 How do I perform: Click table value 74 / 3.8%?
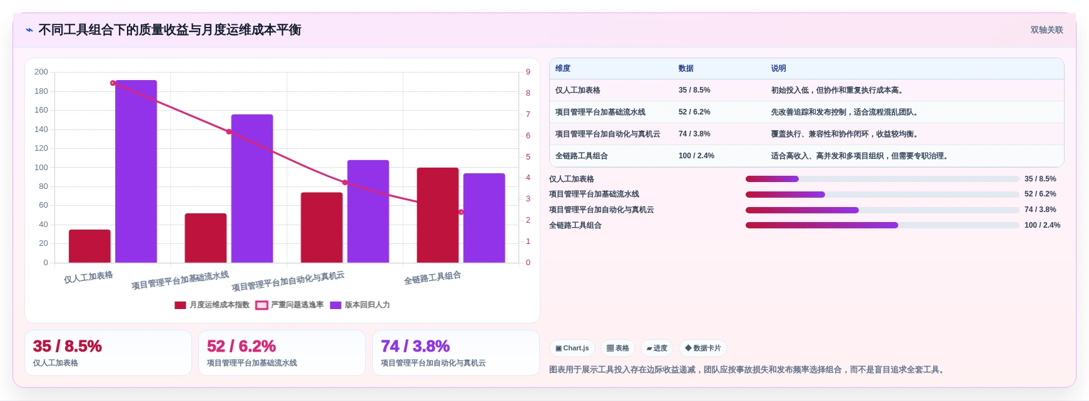point(694,135)
